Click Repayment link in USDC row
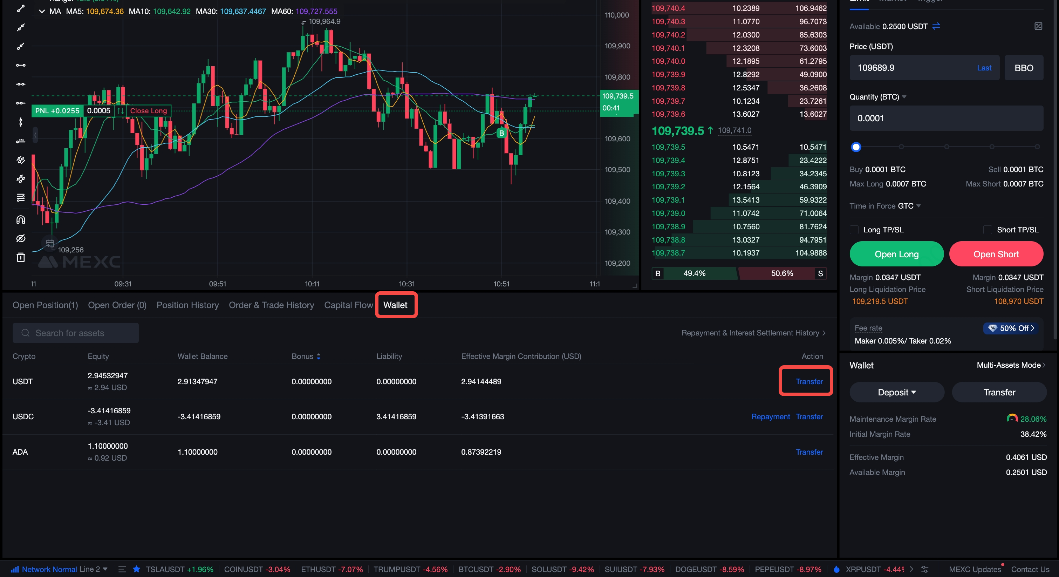1059x577 pixels. coord(770,416)
